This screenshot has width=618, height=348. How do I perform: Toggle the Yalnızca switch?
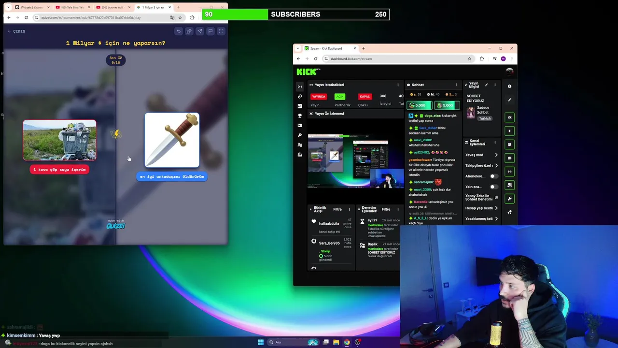click(493, 187)
